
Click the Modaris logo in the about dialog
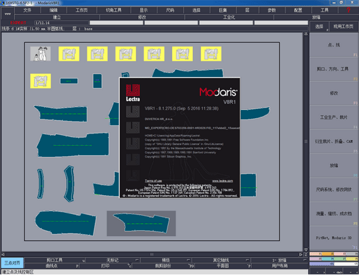pos(218,92)
